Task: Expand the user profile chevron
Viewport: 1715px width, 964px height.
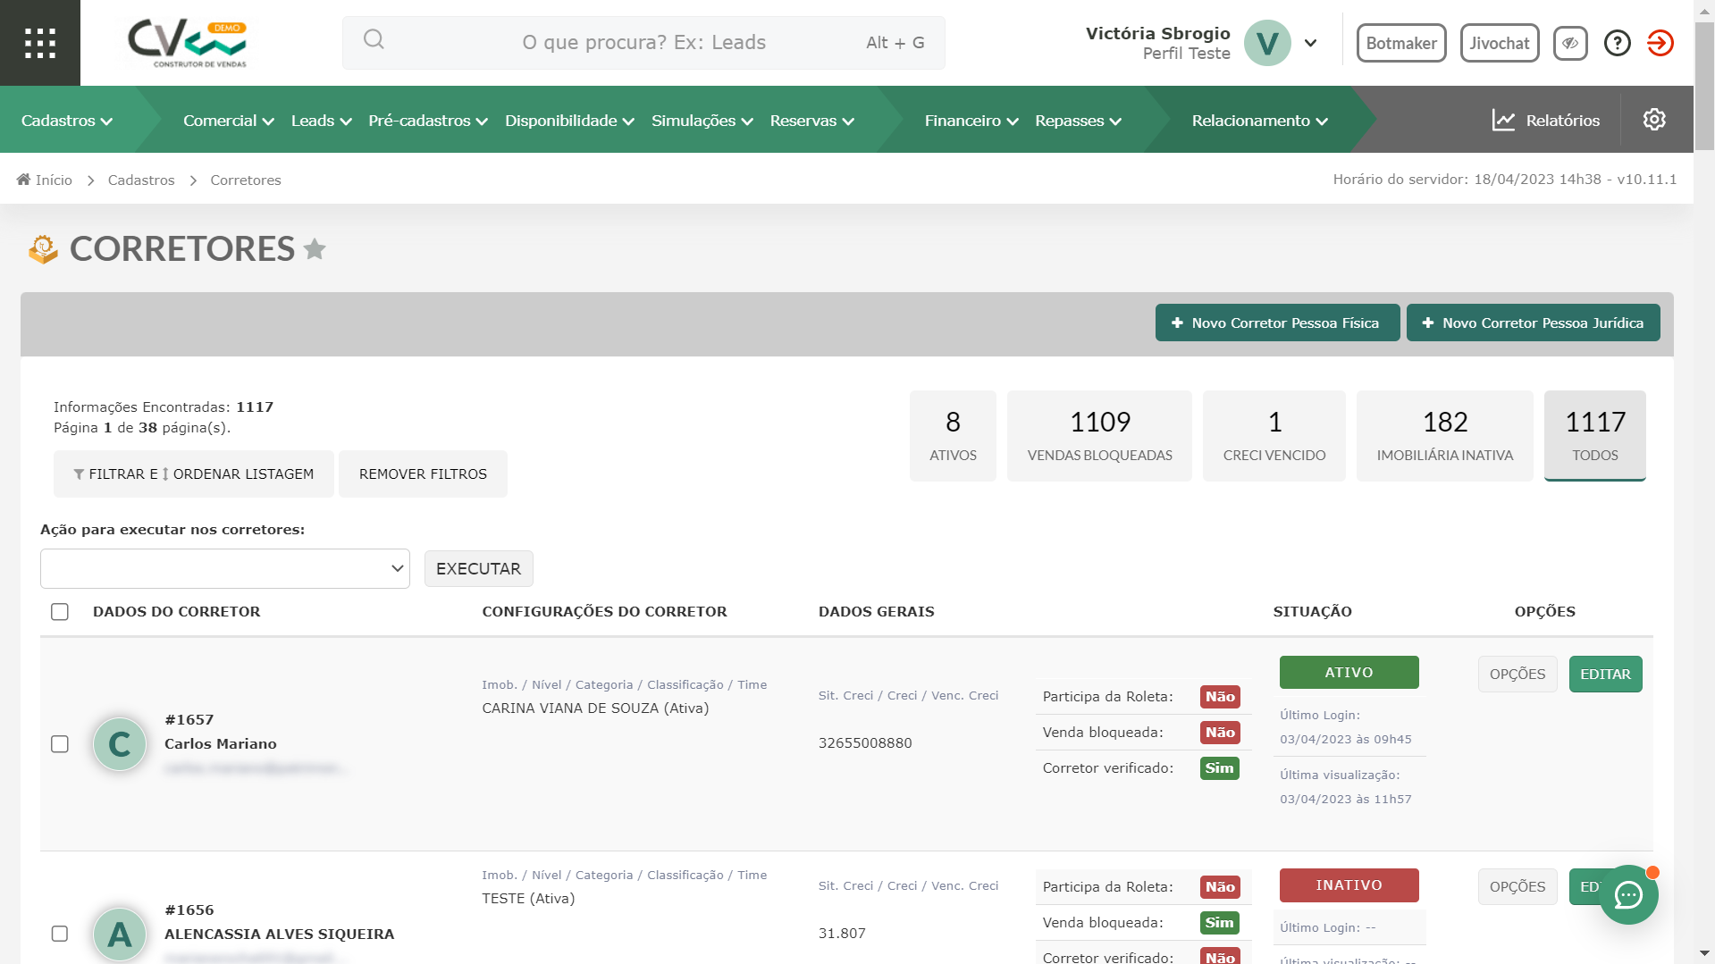Action: tap(1310, 43)
